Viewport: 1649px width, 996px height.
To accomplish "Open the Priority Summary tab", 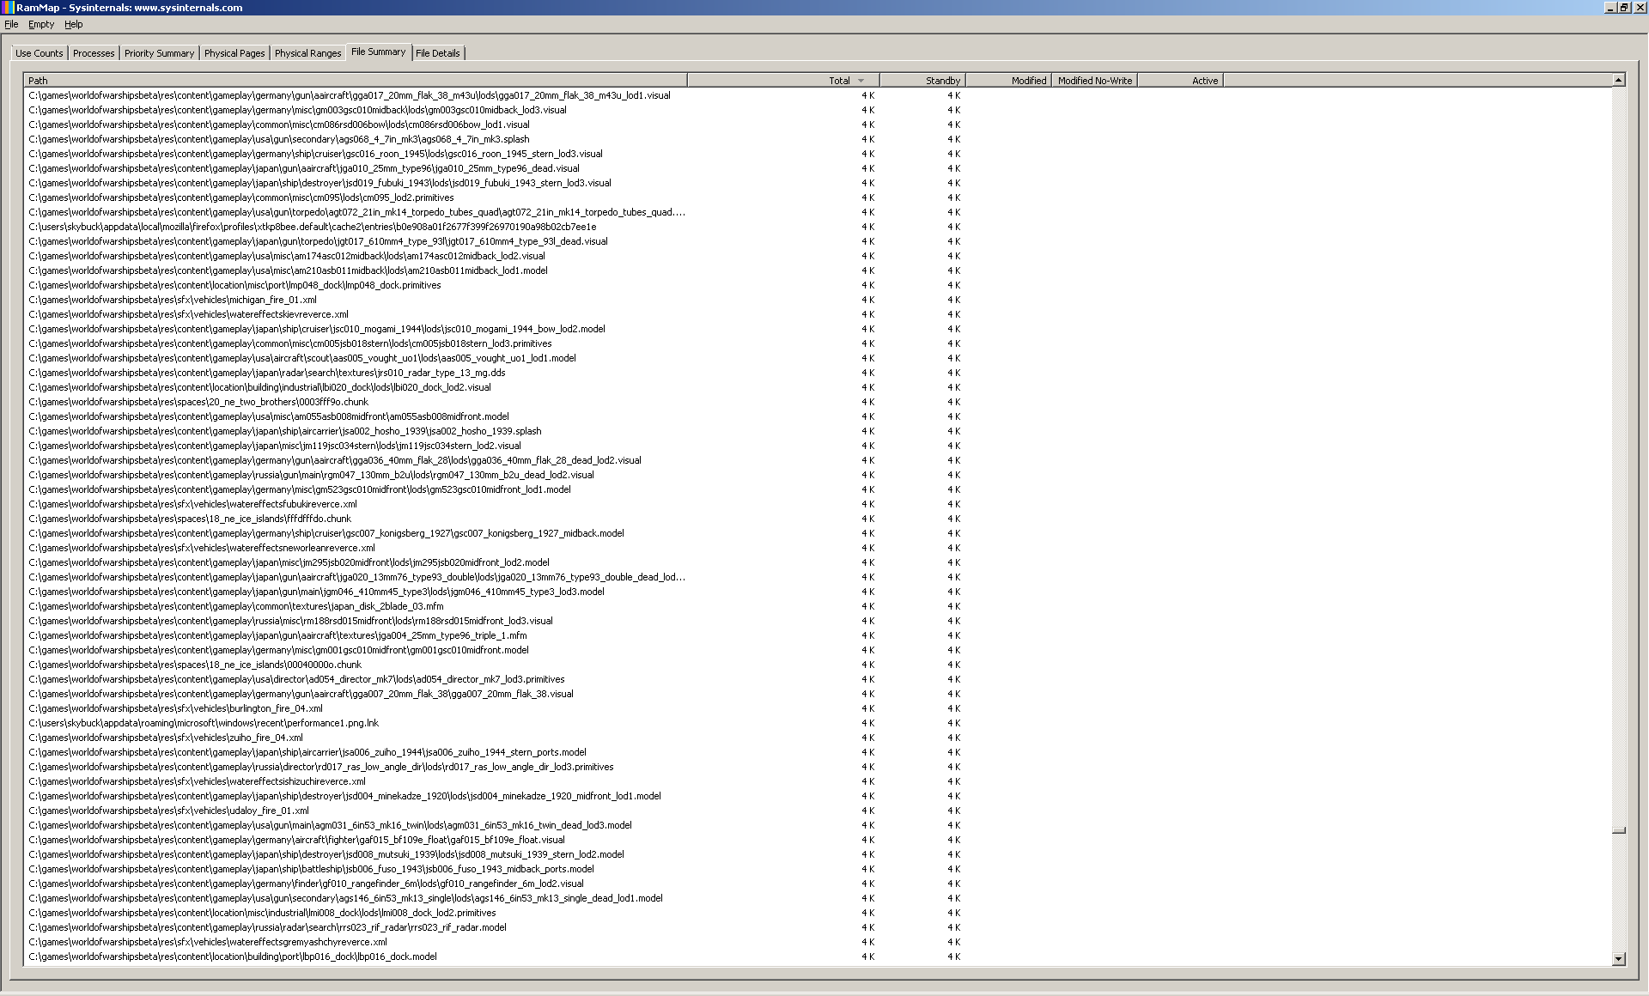I will [x=159, y=53].
